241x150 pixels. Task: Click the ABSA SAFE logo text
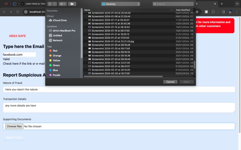pyautogui.click(x=17, y=36)
